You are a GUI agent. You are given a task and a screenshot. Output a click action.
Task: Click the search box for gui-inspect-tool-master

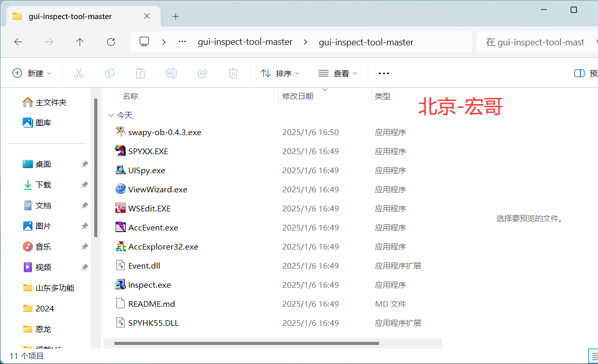point(537,42)
